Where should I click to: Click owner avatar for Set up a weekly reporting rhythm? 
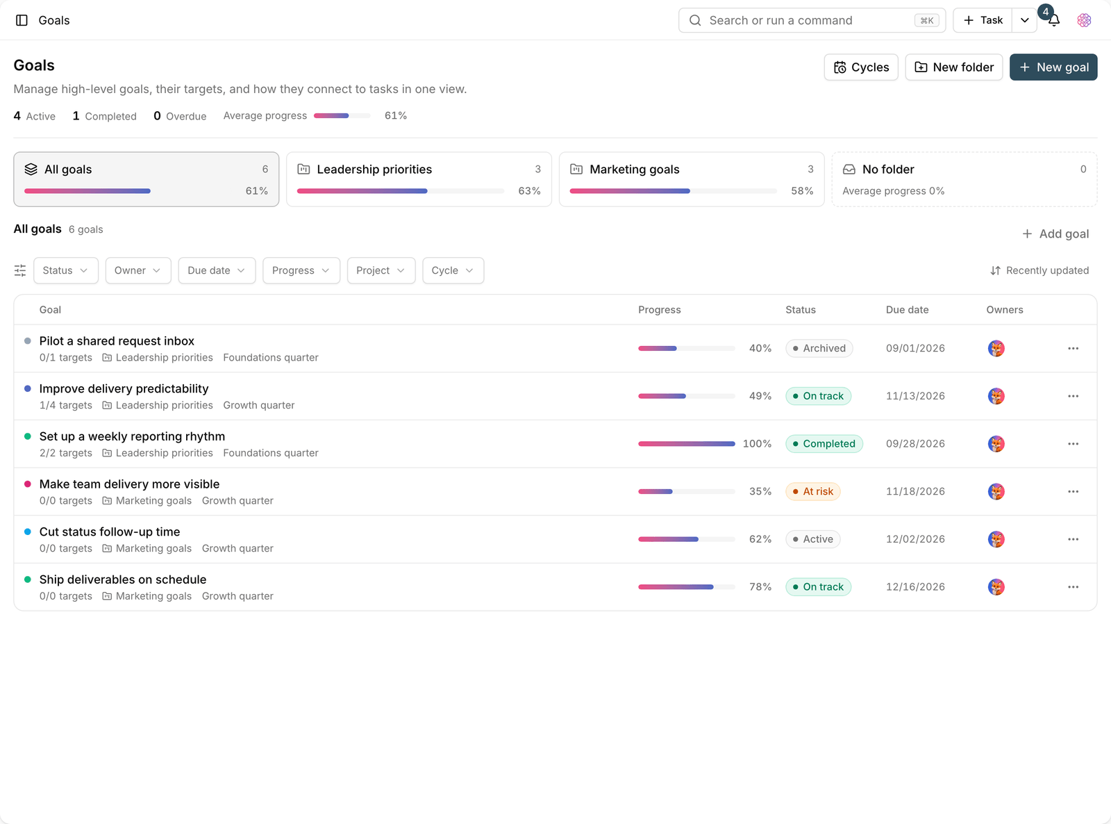(x=996, y=444)
